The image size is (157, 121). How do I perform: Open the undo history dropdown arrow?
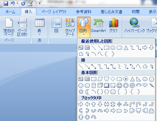click(x=17, y=4)
